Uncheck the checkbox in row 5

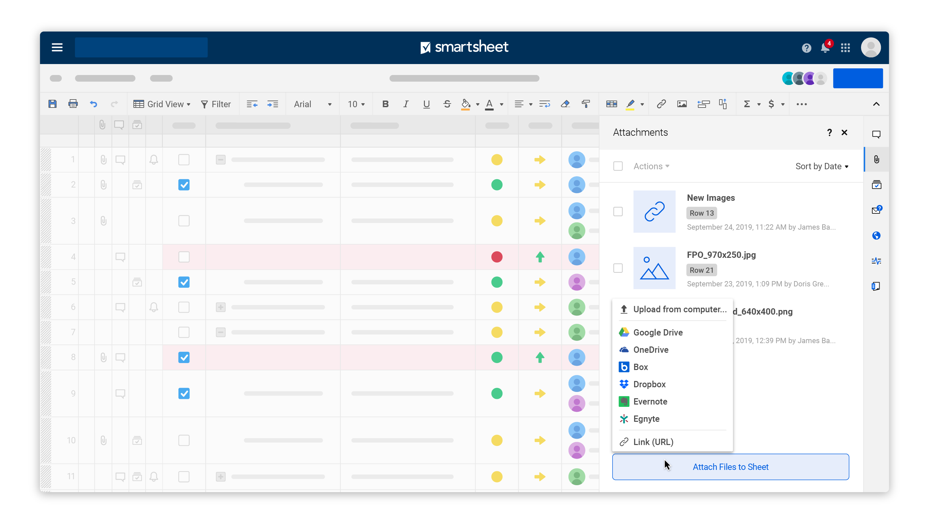[183, 282]
